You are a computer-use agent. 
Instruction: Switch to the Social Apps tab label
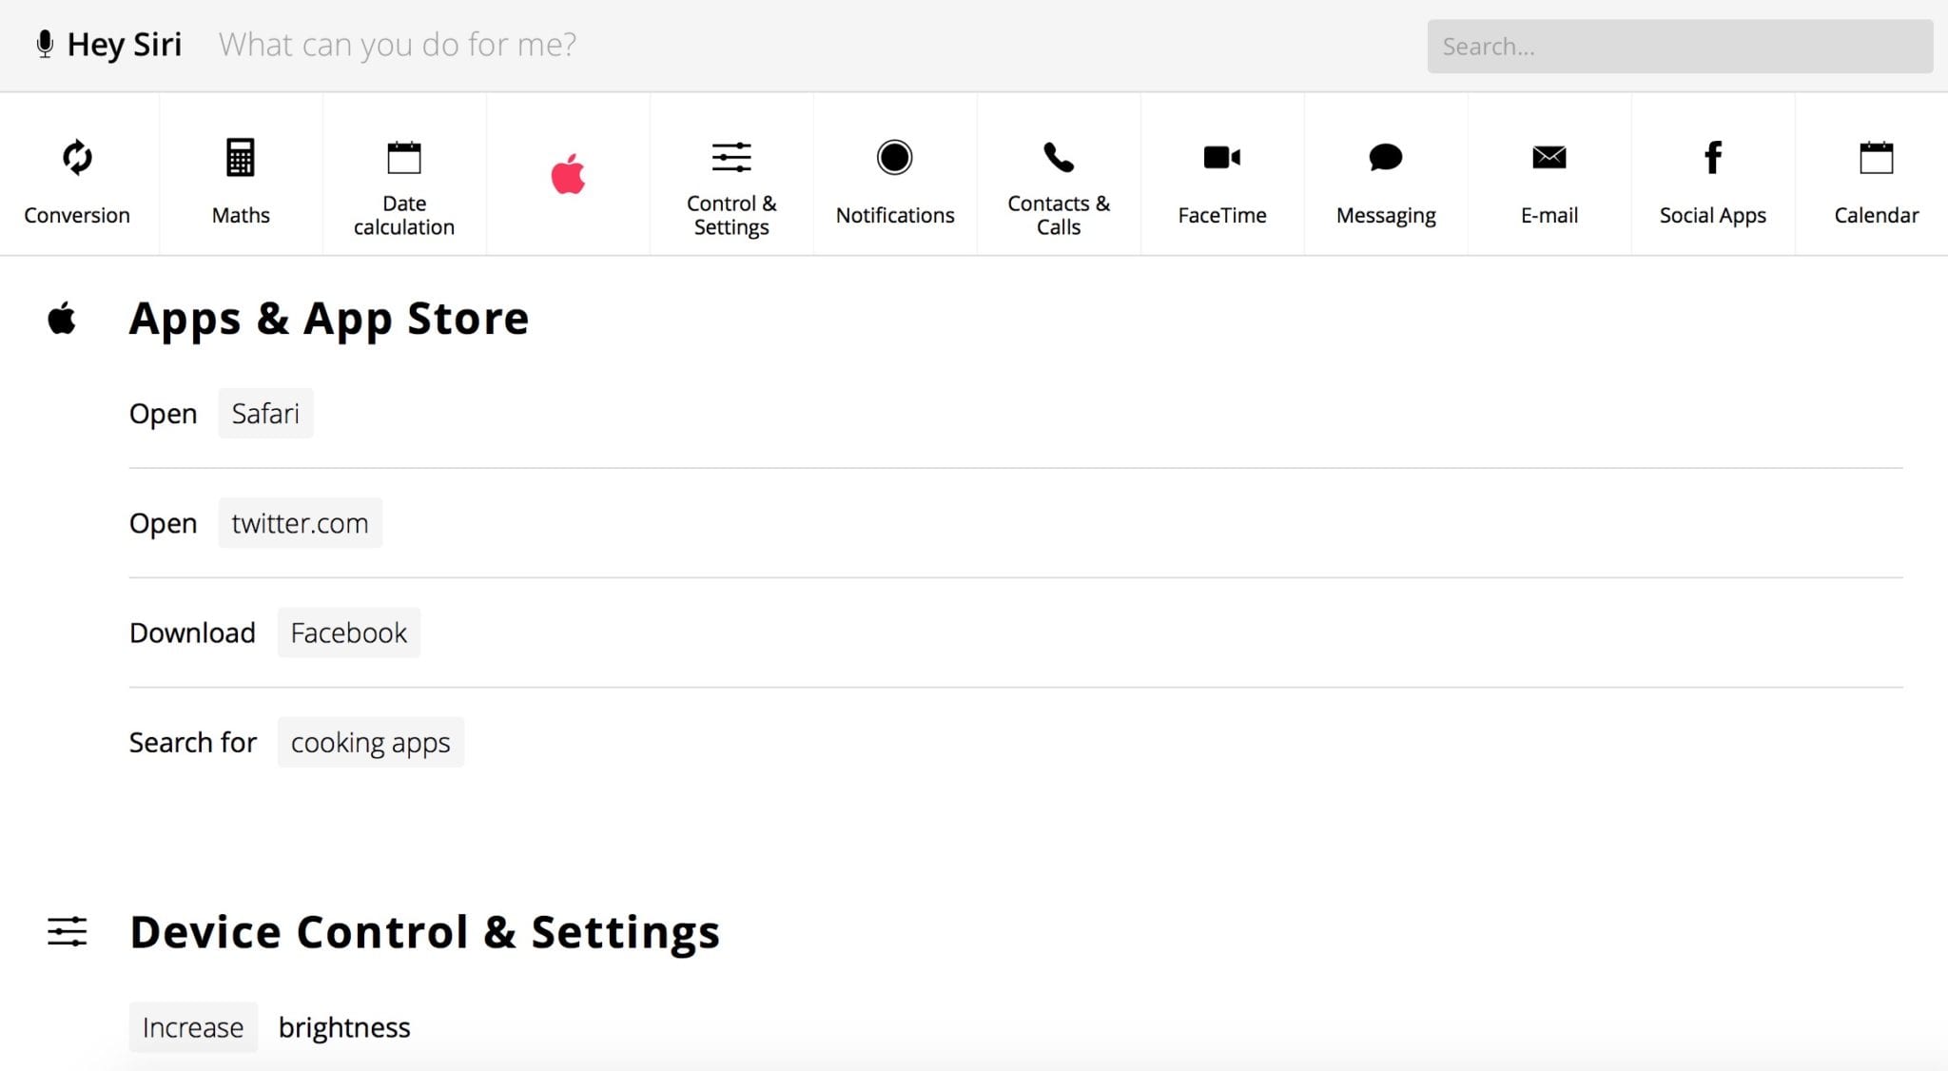1713,216
